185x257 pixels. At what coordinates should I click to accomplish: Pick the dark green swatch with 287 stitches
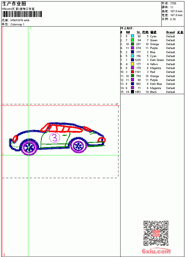point(132,44)
